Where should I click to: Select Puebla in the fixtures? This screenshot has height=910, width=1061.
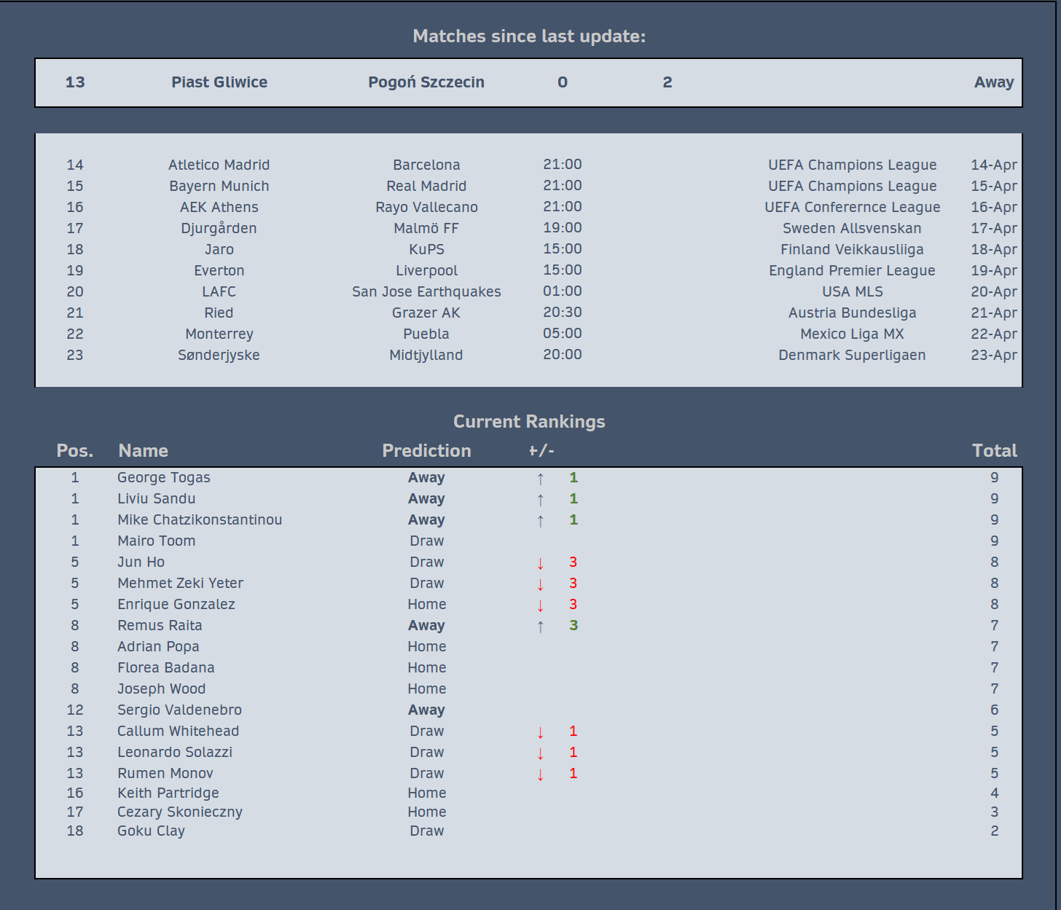click(x=426, y=334)
